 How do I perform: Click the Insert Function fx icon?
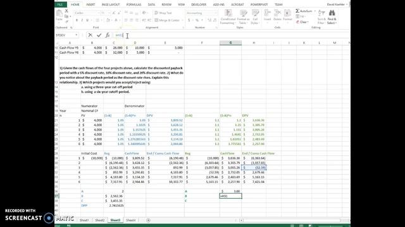pos(108,35)
